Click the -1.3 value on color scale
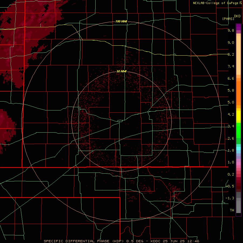 [x=230, y=198]
